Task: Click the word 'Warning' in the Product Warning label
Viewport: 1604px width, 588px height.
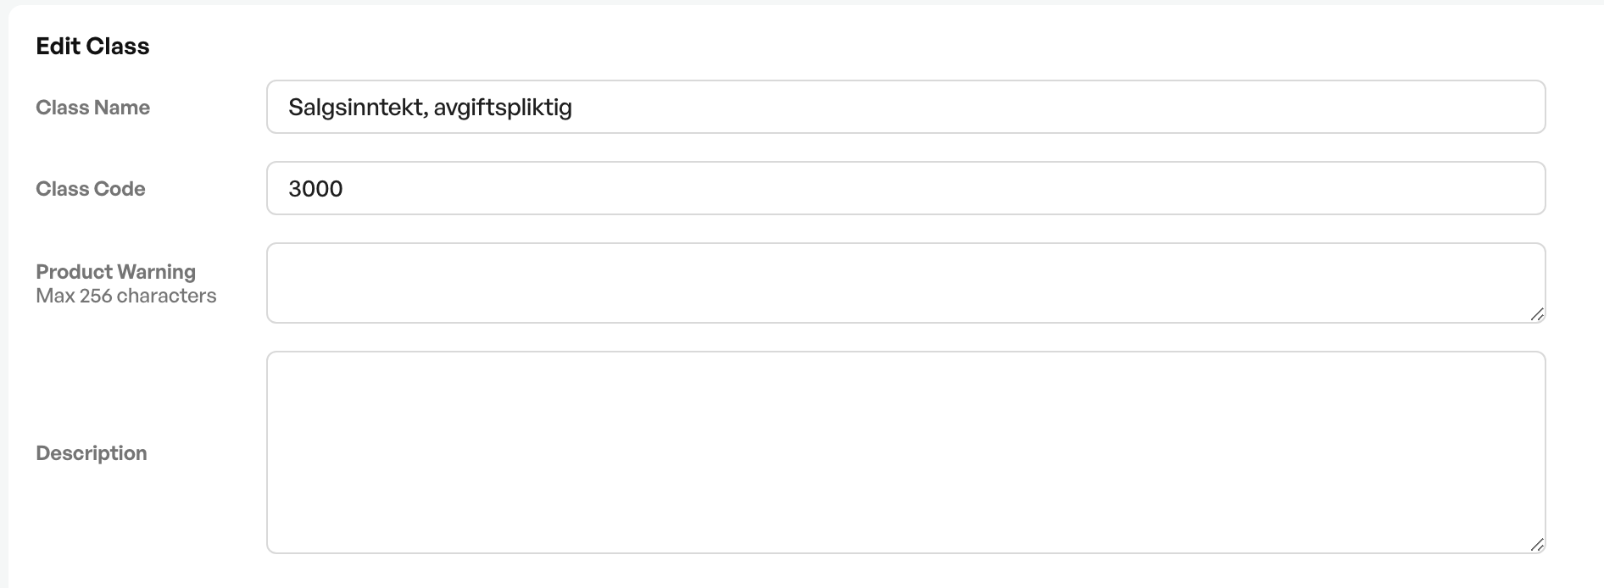Action: (x=156, y=272)
